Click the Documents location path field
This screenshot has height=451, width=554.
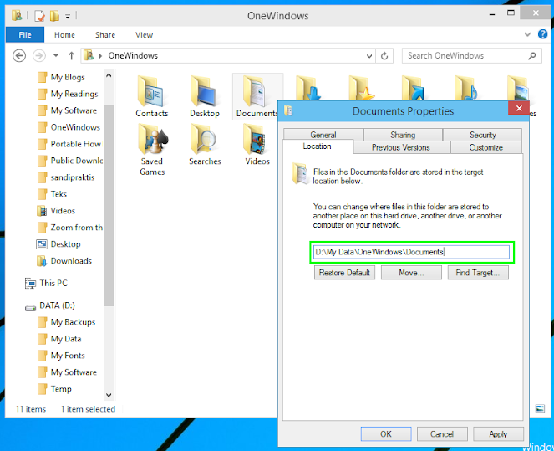pyautogui.click(x=412, y=252)
